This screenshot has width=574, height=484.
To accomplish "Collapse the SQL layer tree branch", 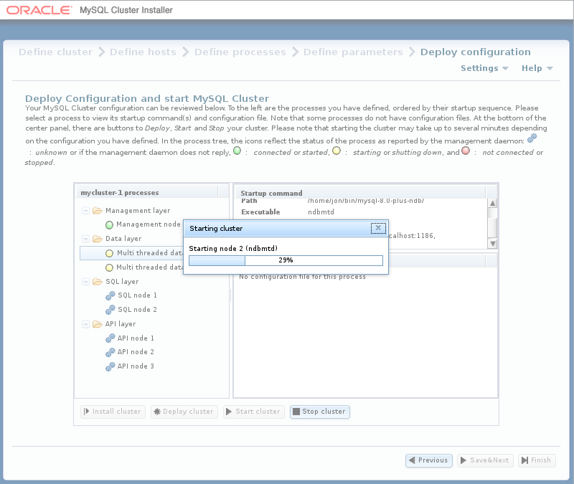I will click(x=86, y=282).
